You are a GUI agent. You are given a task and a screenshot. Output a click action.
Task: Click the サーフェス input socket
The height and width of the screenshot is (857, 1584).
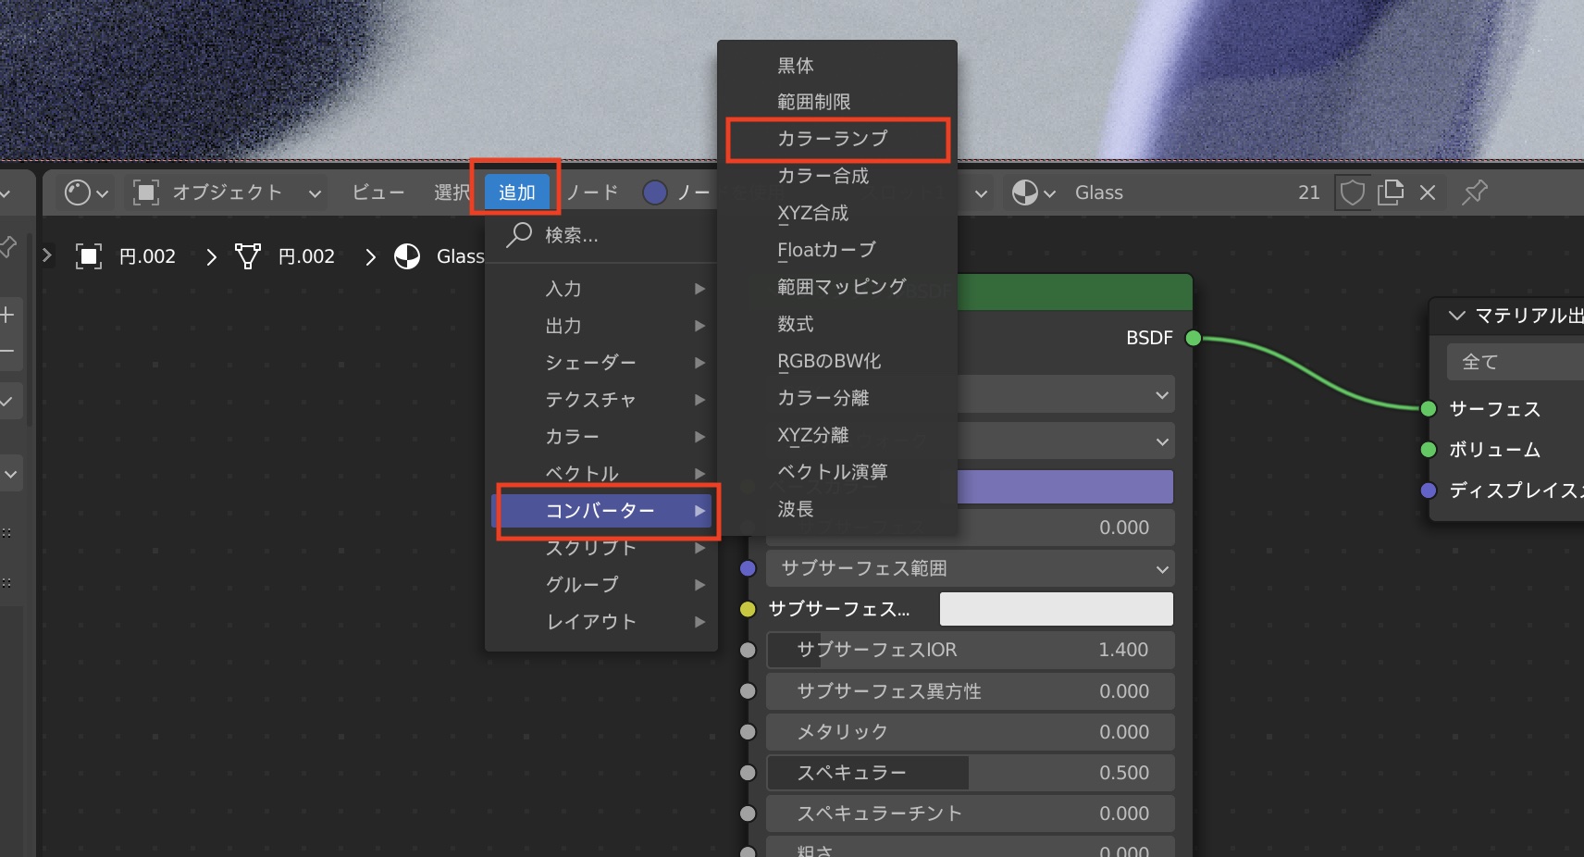coord(1428,408)
